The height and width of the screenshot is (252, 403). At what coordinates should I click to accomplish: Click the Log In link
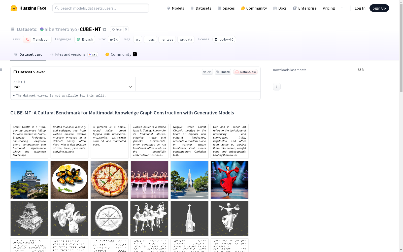[360, 8]
